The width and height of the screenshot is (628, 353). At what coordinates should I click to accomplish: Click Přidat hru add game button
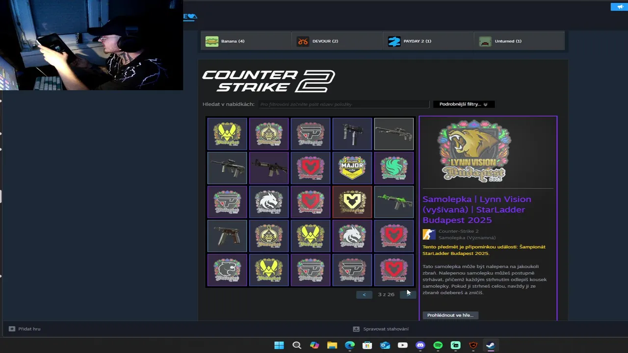pyautogui.click(x=25, y=329)
